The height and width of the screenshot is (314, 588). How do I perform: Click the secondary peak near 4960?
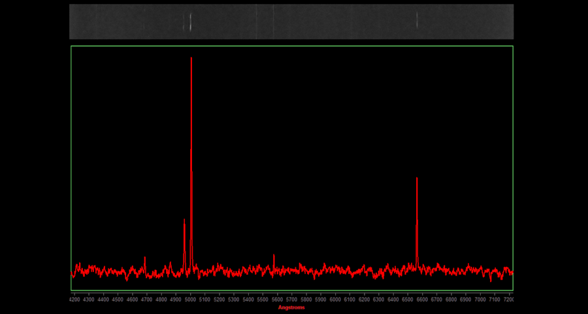click(x=184, y=220)
